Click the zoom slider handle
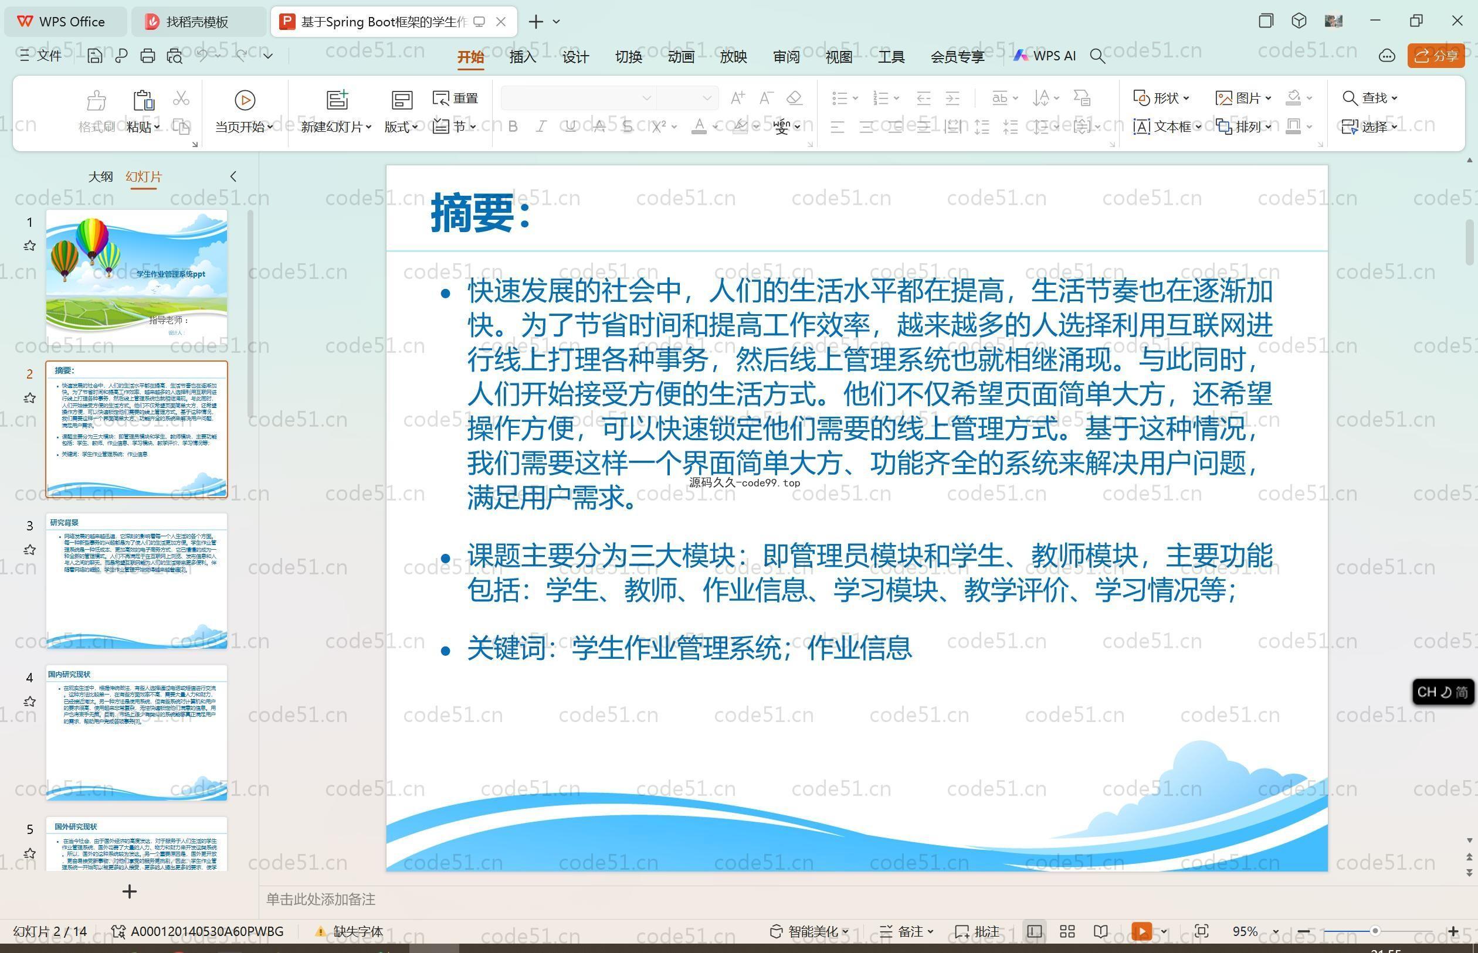Screen dimensions: 1478x953 [1375, 931]
